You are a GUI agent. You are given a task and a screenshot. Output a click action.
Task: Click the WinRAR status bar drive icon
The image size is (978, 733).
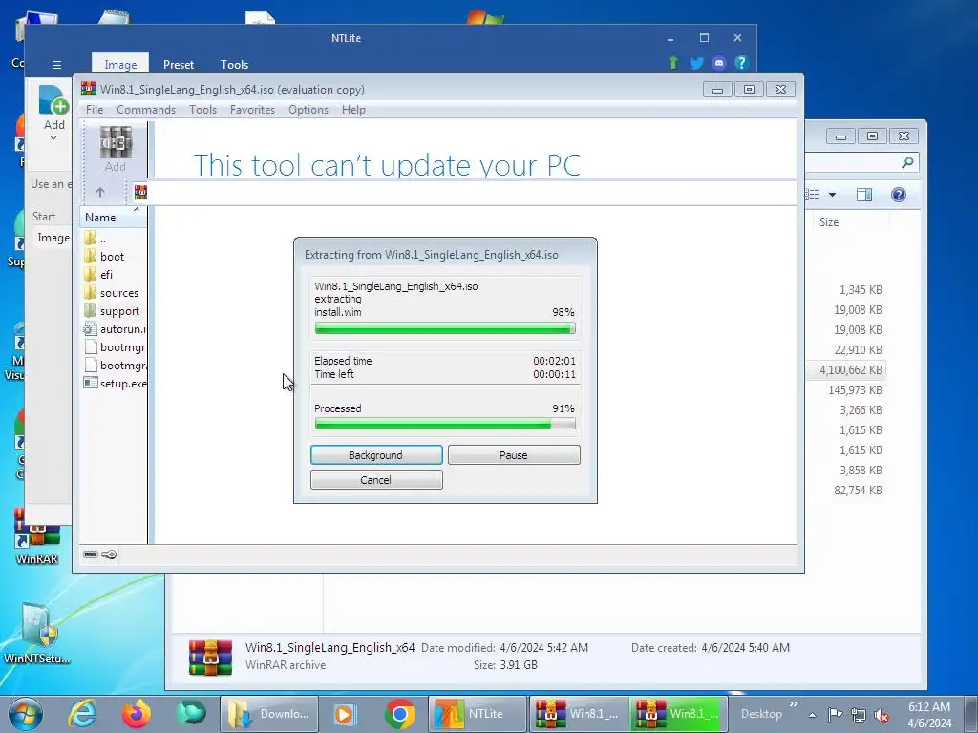(91, 555)
